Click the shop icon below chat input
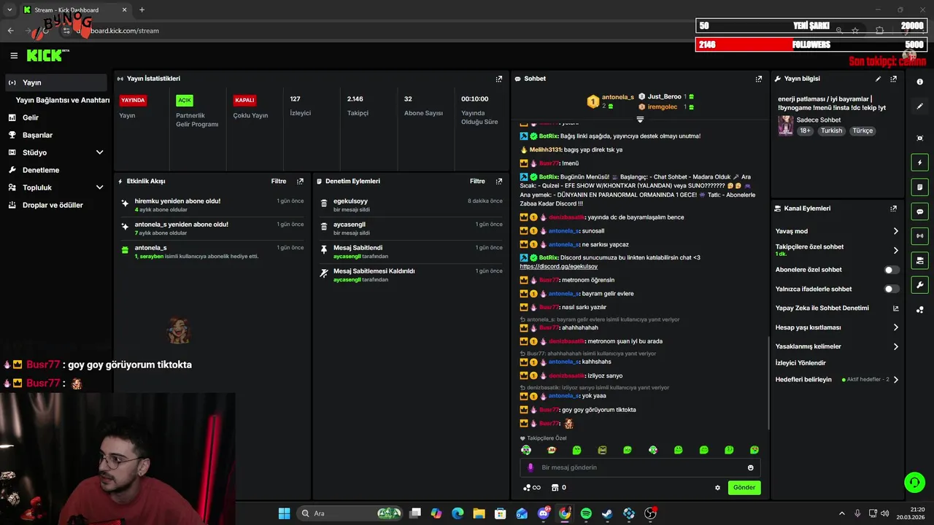This screenshot has height=525, width=934. pos(555,488)
